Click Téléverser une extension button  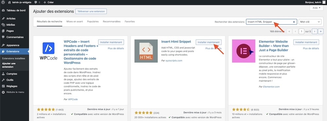91,11
